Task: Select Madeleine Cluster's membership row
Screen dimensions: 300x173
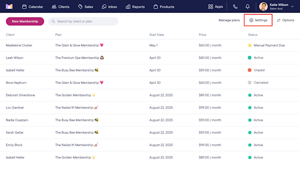Action: [150, 45]
